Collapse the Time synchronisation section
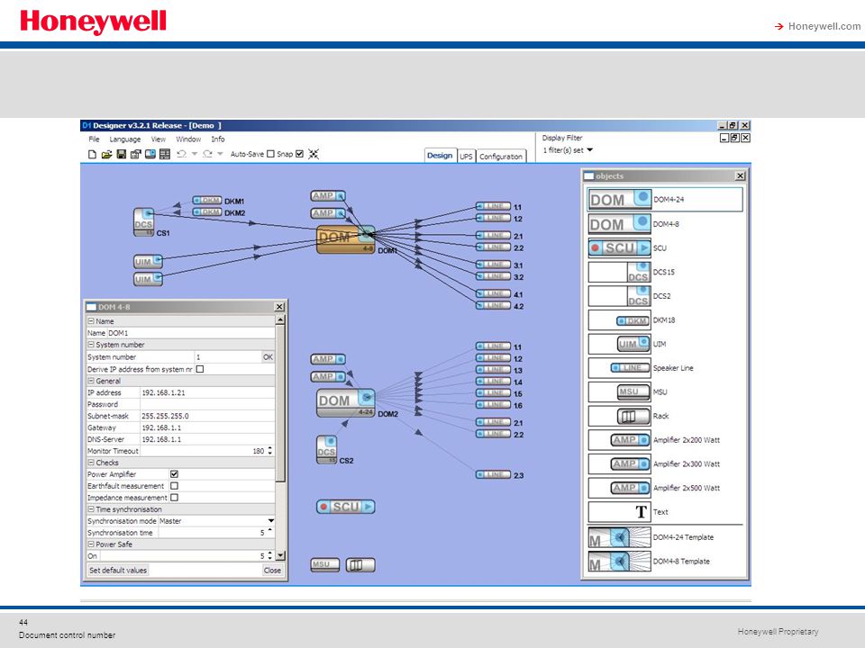This screenshot has height=648, width=865. (91, 509)
